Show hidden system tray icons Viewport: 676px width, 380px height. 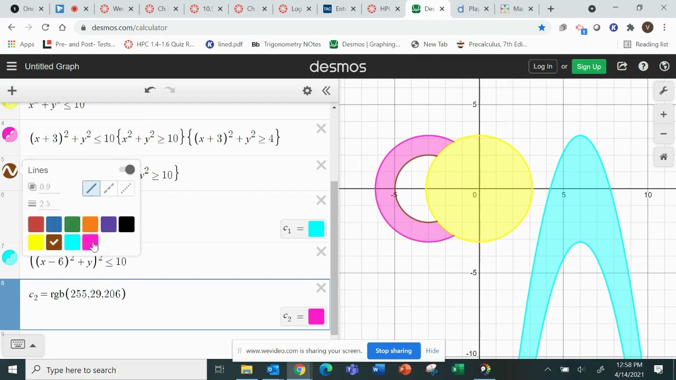pyautogui.click(x=548, y=370)
